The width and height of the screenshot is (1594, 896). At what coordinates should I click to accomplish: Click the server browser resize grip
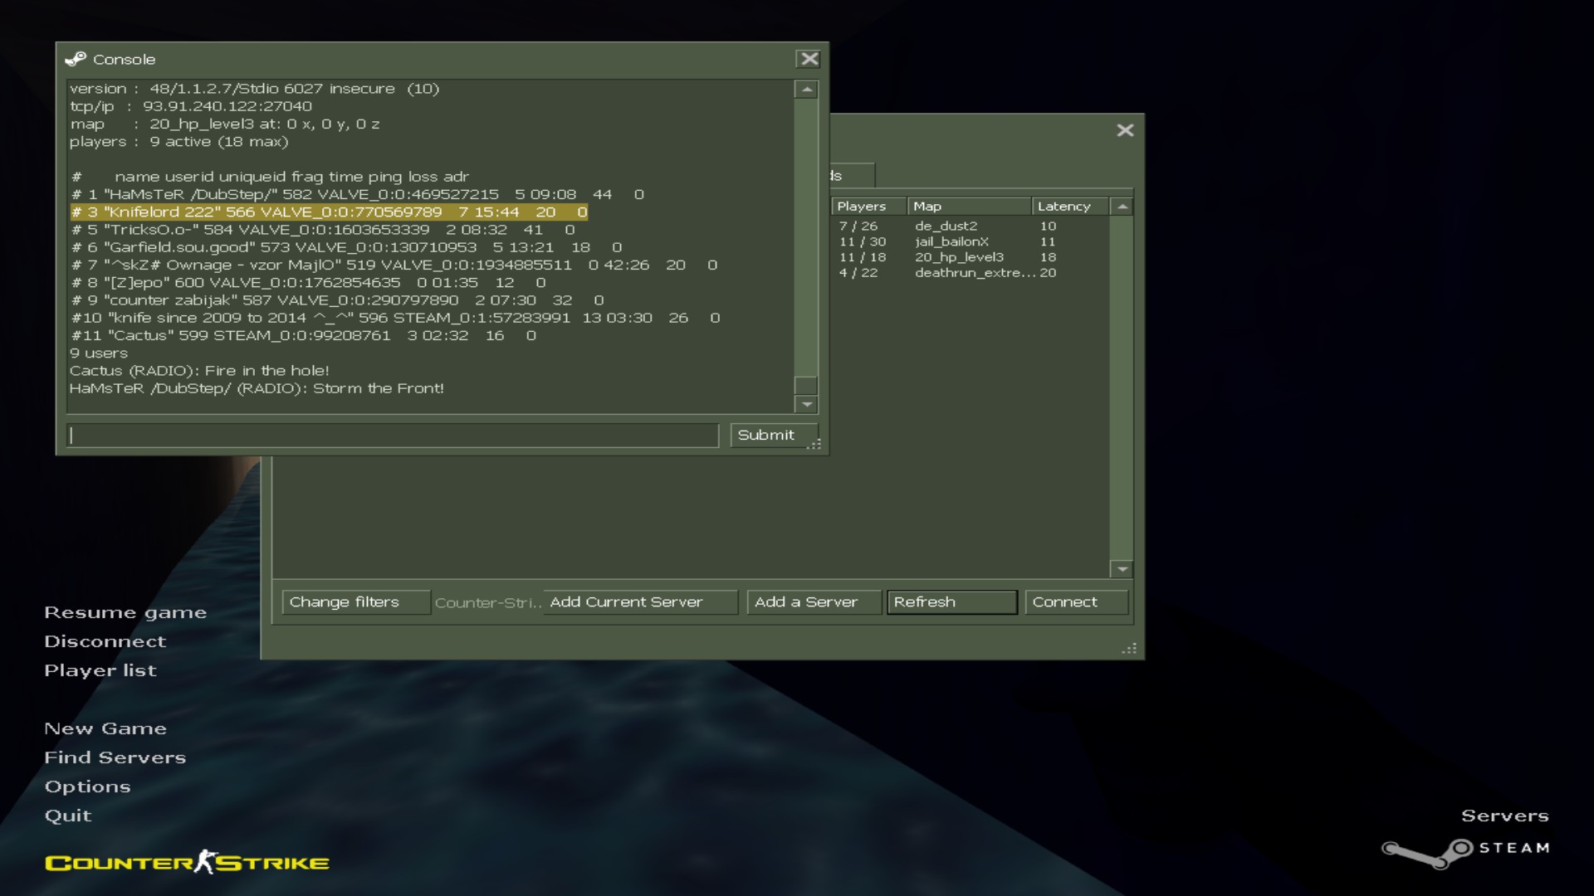coord(1130,649)
